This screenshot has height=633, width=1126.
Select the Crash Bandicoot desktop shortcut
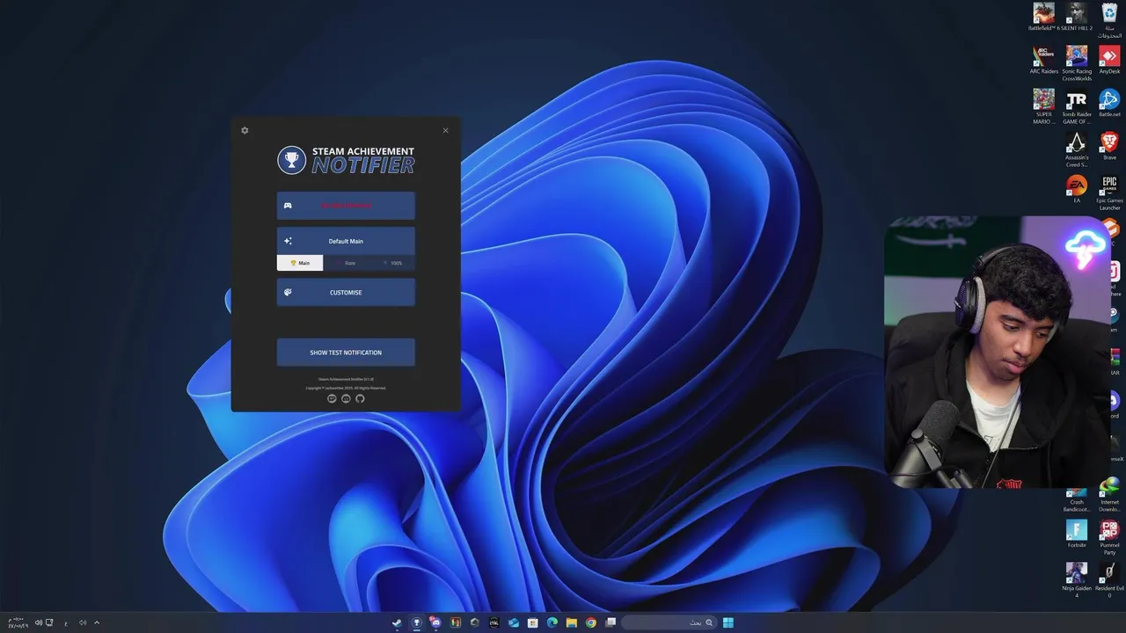pyautogui.click(x=1077, y=500)
